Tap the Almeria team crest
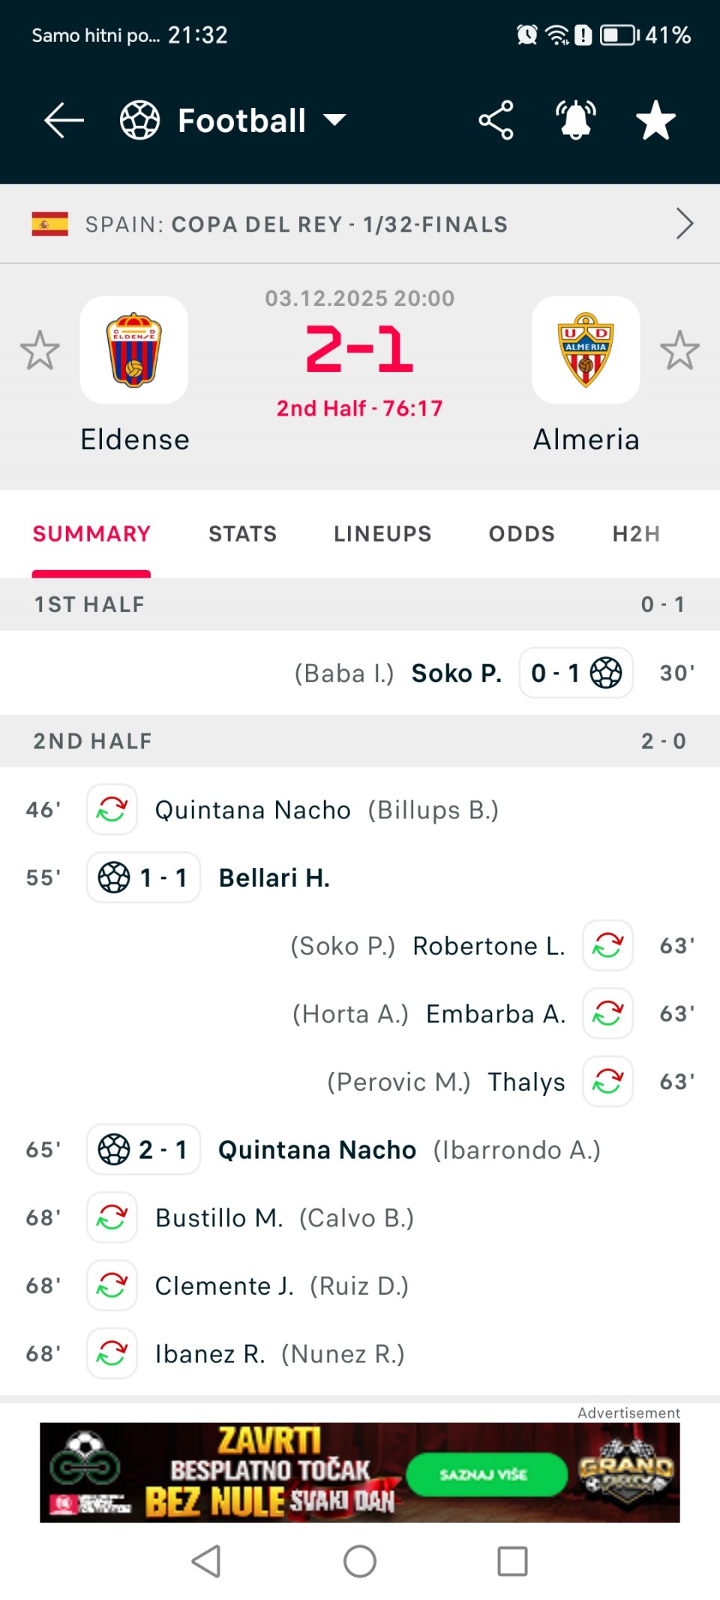The height and width of the screenshot is (1600, 720). coord(586,350)
